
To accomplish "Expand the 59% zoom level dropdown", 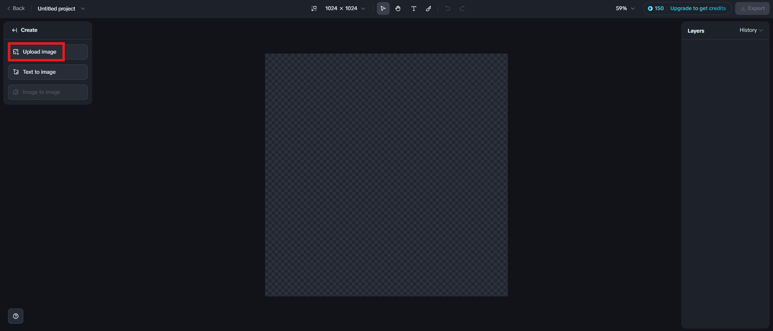I will point(625,8).
